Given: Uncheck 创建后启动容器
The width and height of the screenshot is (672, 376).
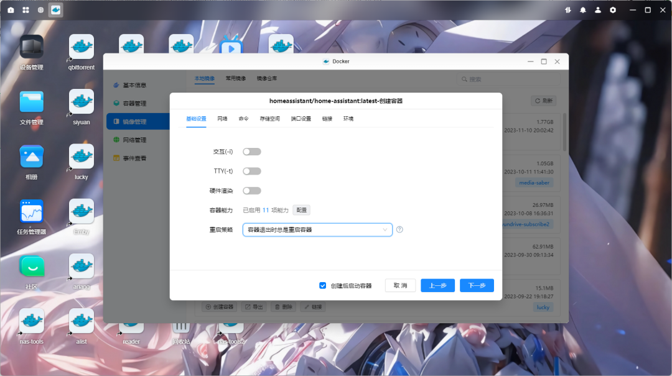Looking at the screenshot, I should click(322, 285).
